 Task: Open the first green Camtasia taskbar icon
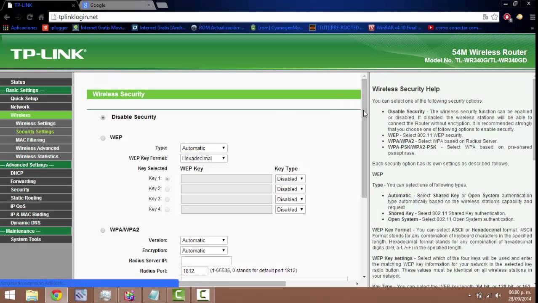point(178,295)
